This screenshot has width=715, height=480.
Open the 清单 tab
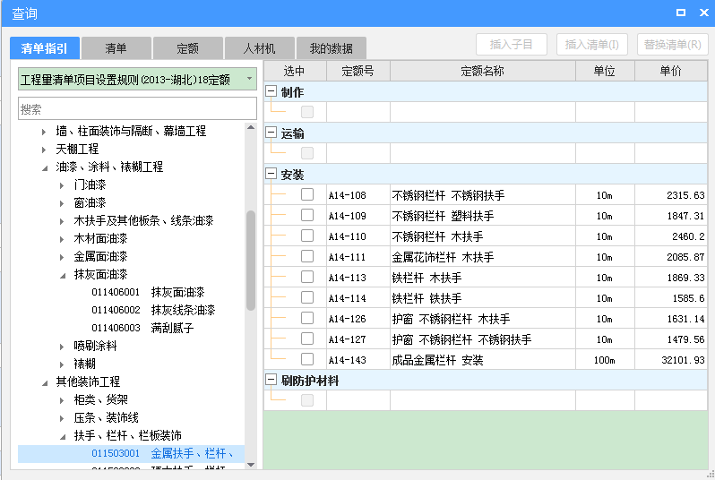point(116,48)
